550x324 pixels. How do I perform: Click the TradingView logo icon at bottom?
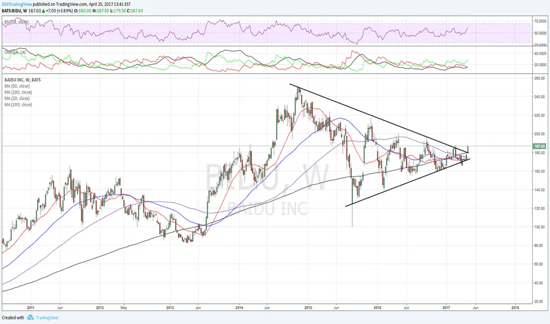[x=30, y=318]
